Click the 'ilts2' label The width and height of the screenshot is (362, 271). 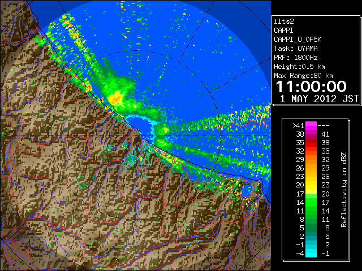(x=284, y=21)
